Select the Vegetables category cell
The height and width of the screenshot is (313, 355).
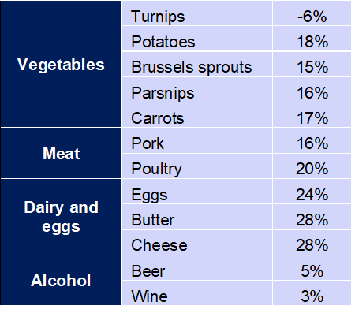(x=61, y=64)
